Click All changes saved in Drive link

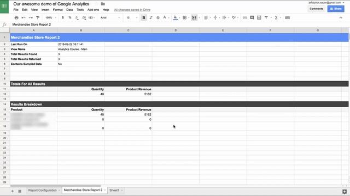point(132,10)
